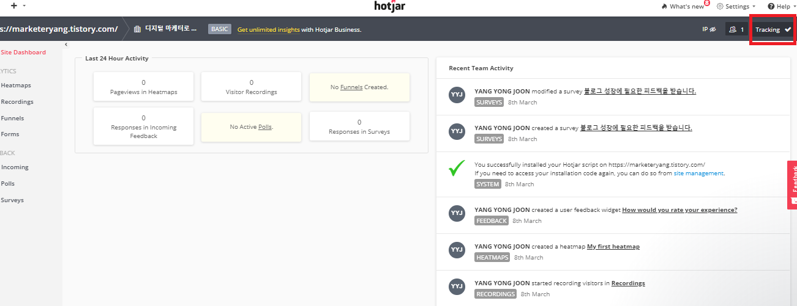Click the 'Last 24 Hour Activity' heading

tap(117, 59)
